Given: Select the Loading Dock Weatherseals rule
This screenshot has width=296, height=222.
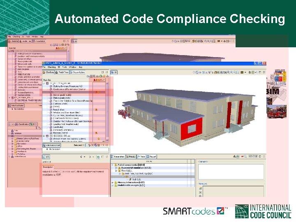Looking at the screenshot, I should [x=65, y=124].
